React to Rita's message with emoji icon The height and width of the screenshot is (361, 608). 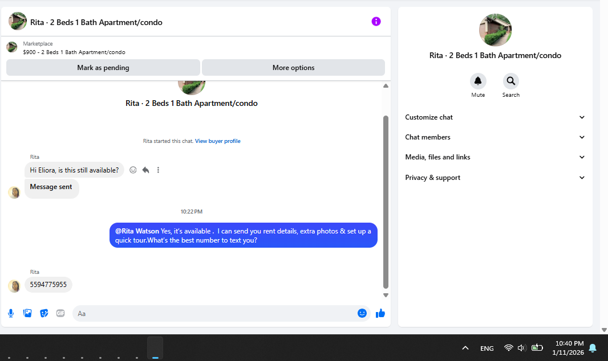tap(133, 170)
